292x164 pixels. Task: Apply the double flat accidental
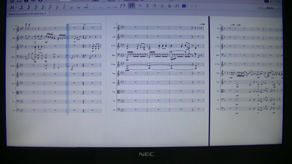pyautogui.click(x=170, y=6)
